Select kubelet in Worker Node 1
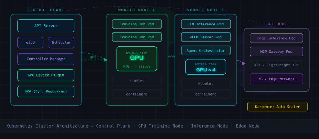This screenshot has height=139, width=319. (137, 81)
